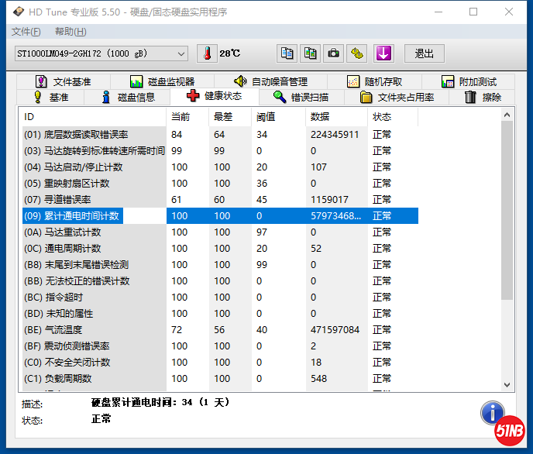Select the (BE) 气流温度 attribute row

(x=93, y=330)
